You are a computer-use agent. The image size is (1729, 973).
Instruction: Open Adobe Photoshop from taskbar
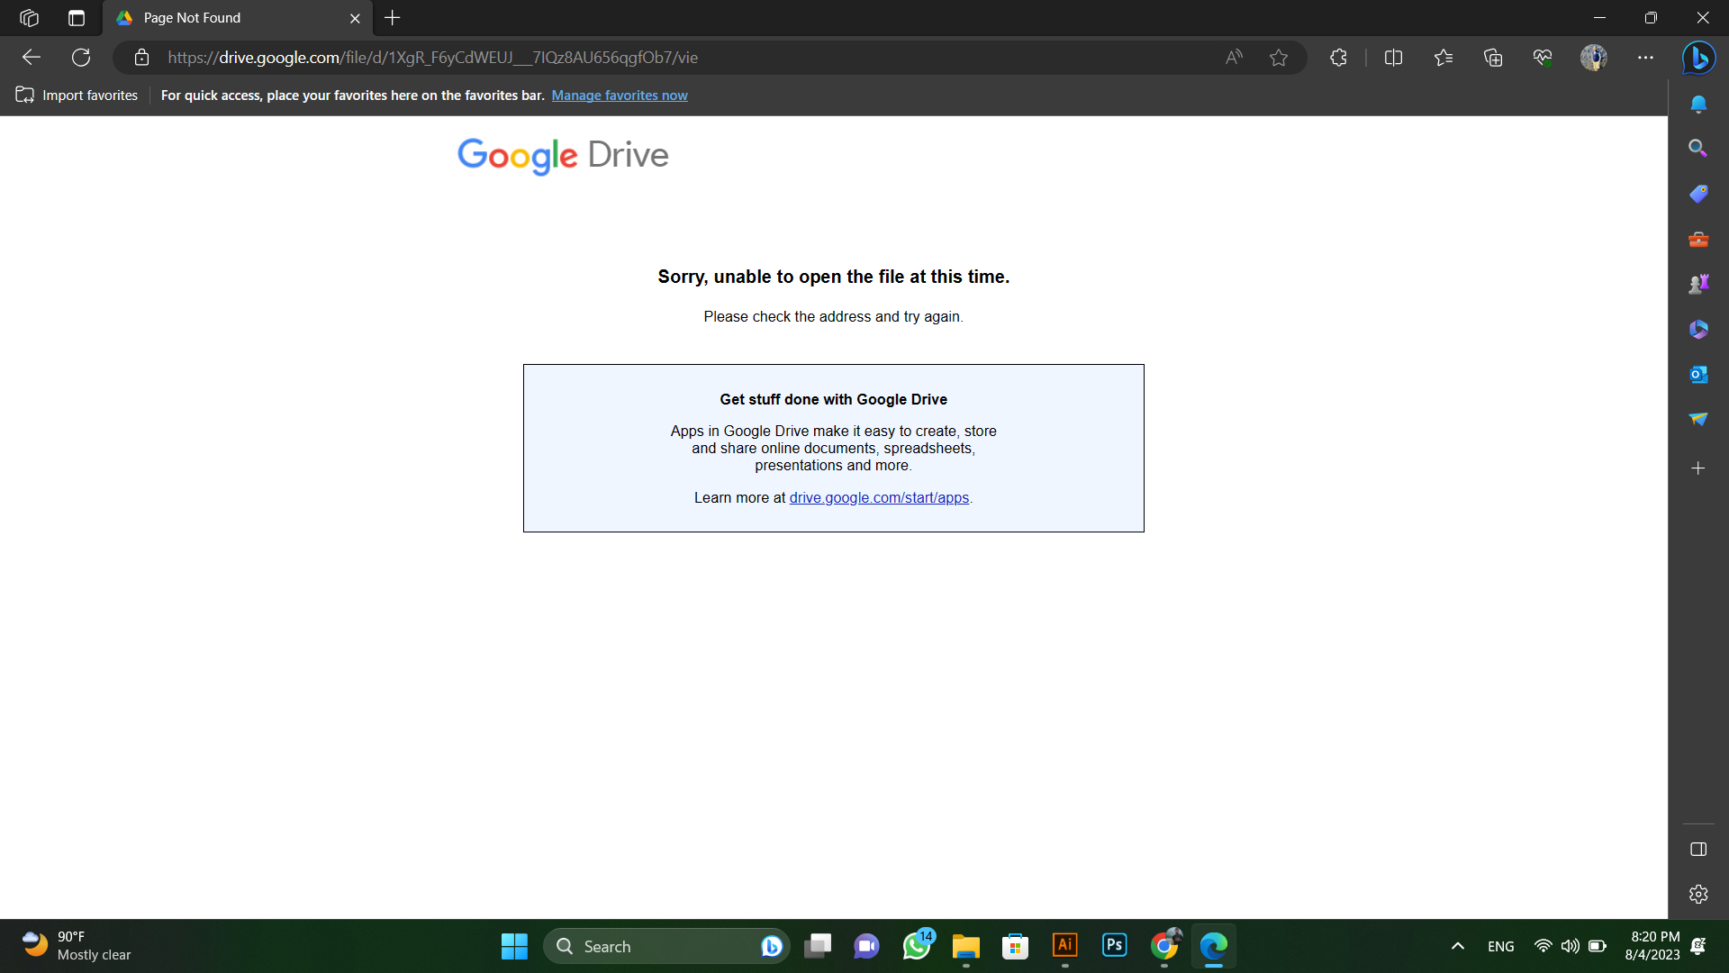[x=1115, y=944]
